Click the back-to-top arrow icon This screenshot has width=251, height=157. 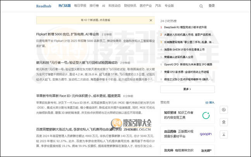coord(223,135)
